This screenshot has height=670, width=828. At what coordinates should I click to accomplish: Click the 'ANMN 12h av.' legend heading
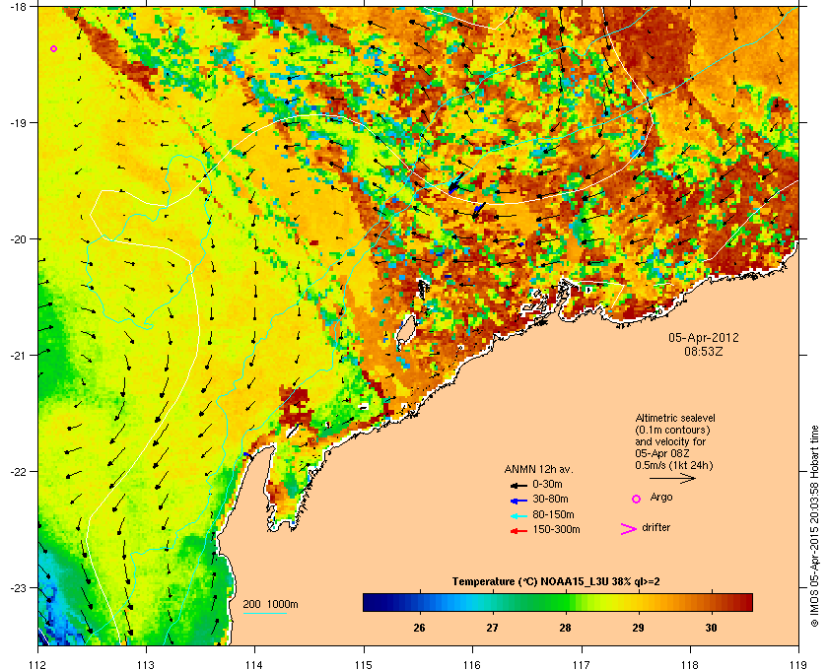click(x=538, y=469)
